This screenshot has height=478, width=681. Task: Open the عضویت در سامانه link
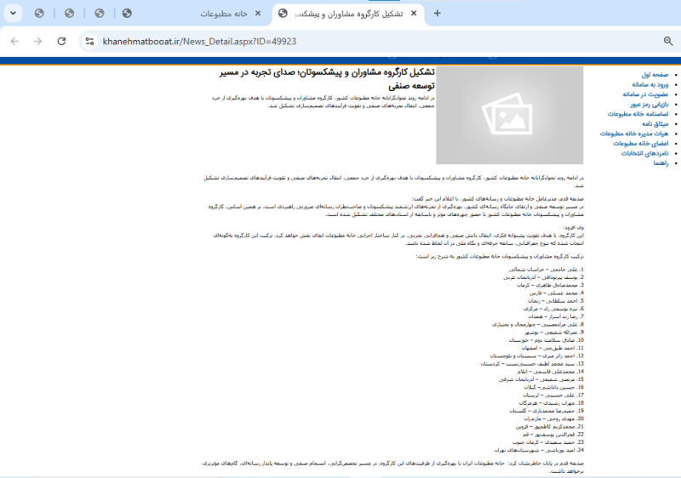tap(645, 94)
